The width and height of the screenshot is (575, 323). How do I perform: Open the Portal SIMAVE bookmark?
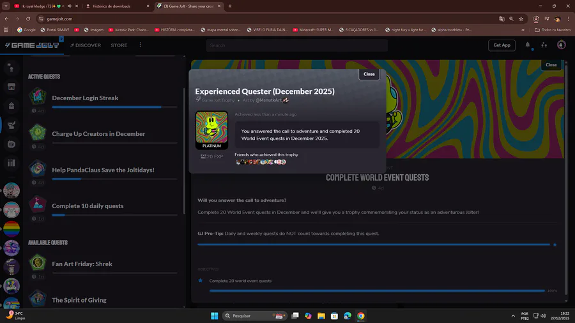pos(55,30)
